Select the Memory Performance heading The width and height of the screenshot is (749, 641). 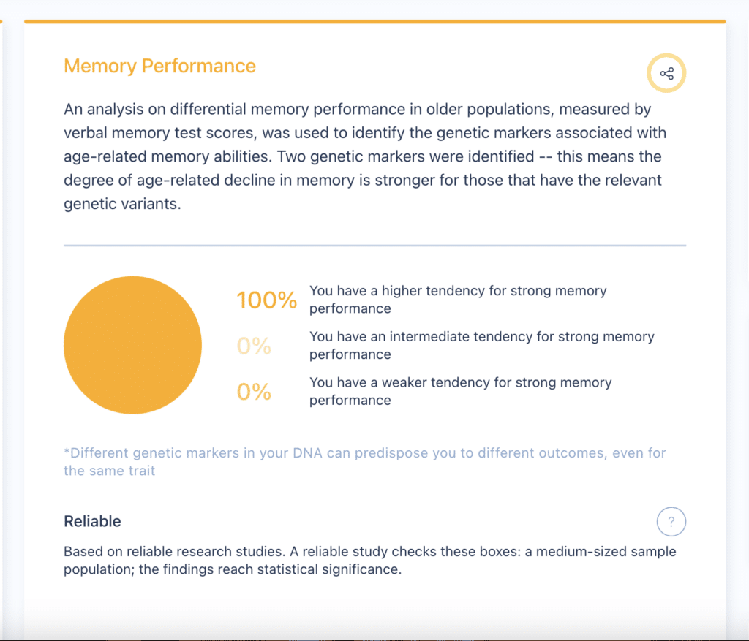[159, 66]
